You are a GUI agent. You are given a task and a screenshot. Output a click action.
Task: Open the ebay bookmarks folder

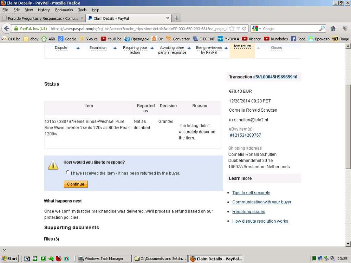coord(31,39)
